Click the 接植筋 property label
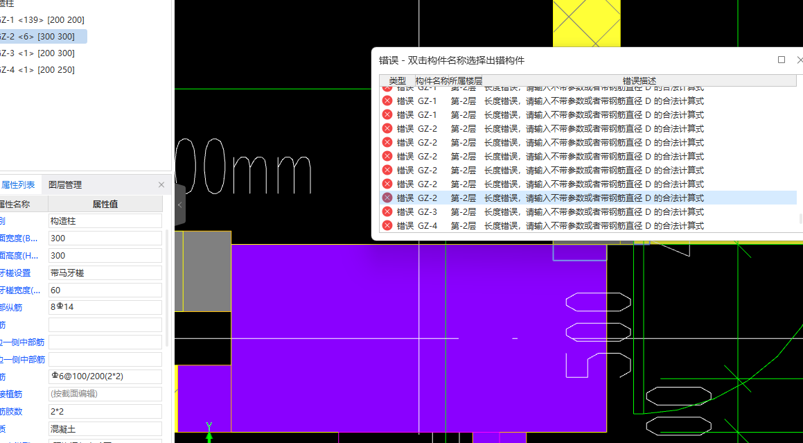803x443 pixels. tap(11, 394)
